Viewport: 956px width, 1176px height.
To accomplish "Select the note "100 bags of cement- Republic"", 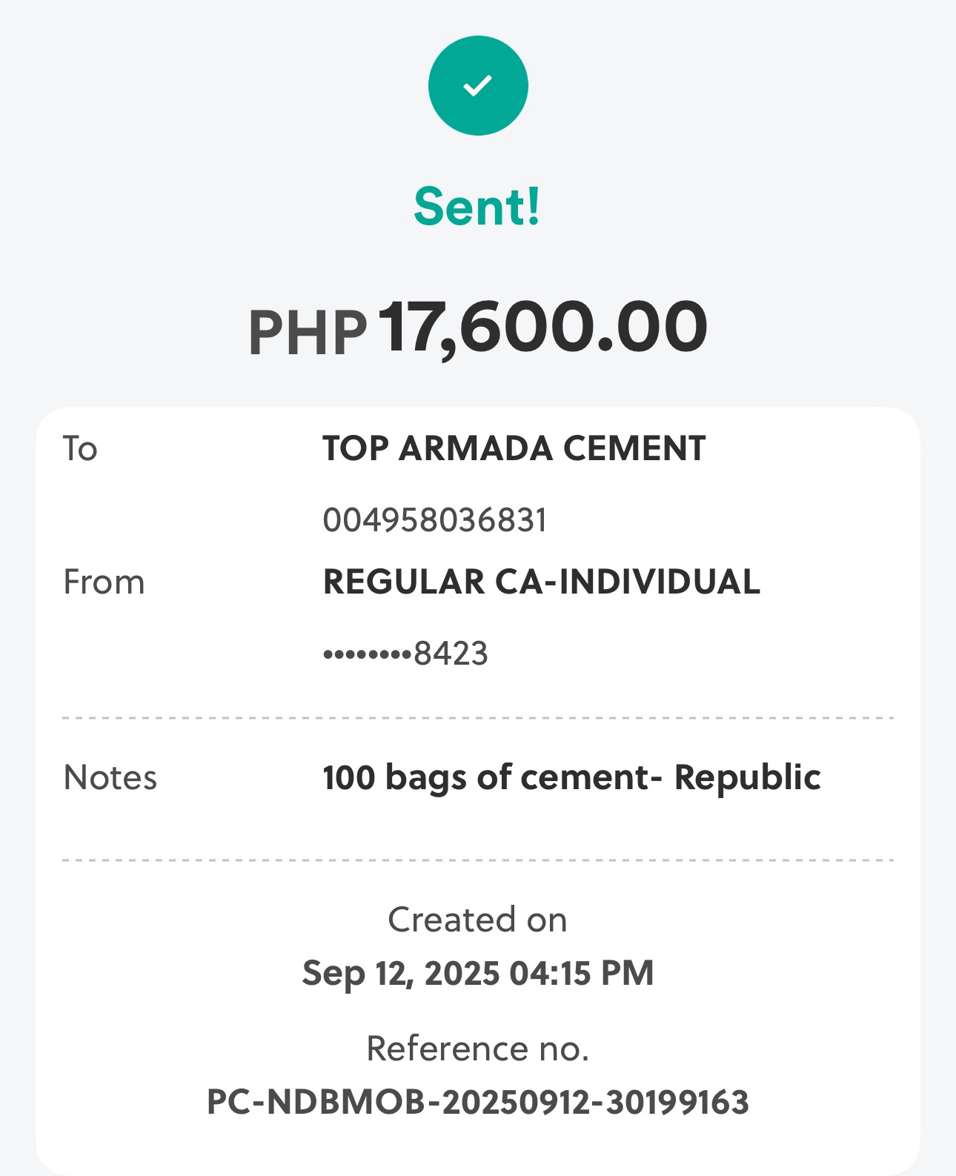I will 571,777.
